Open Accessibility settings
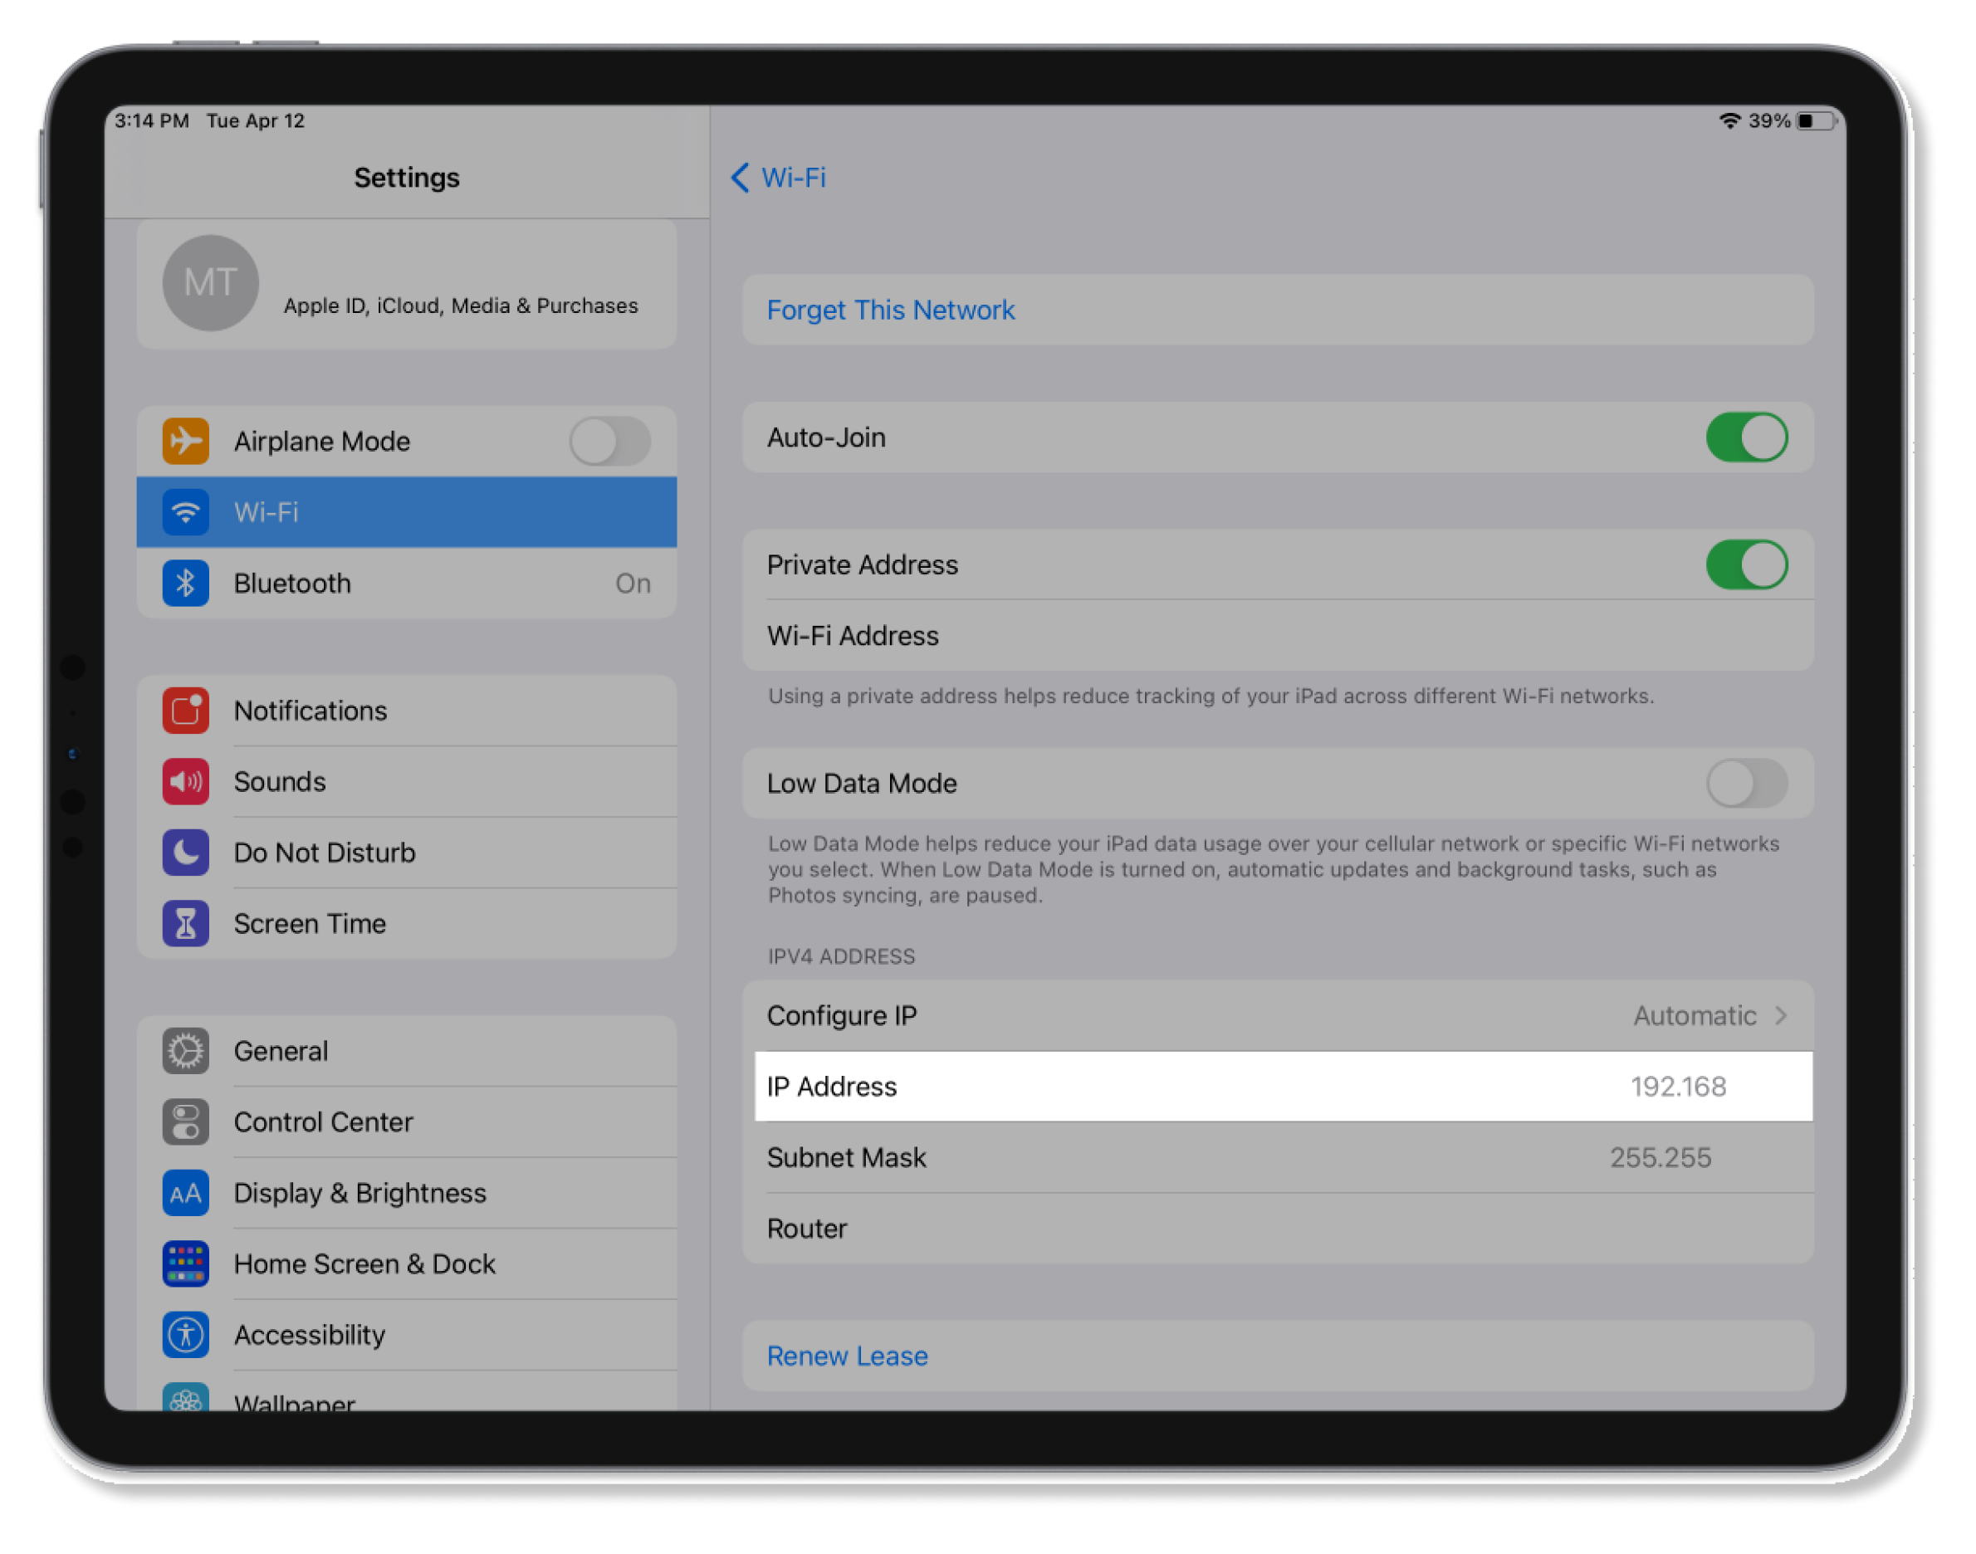 407,1335
